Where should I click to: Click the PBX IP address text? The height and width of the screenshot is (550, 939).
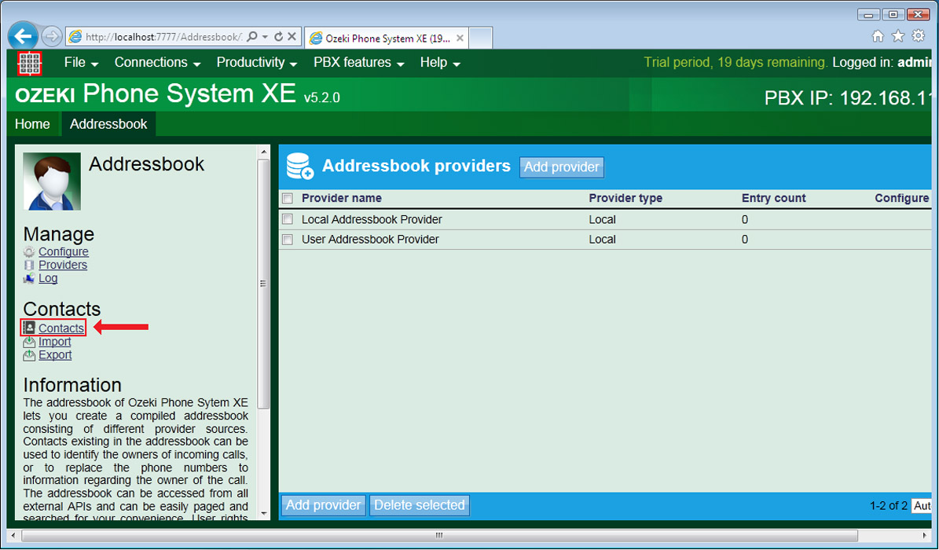coord(848,98)
